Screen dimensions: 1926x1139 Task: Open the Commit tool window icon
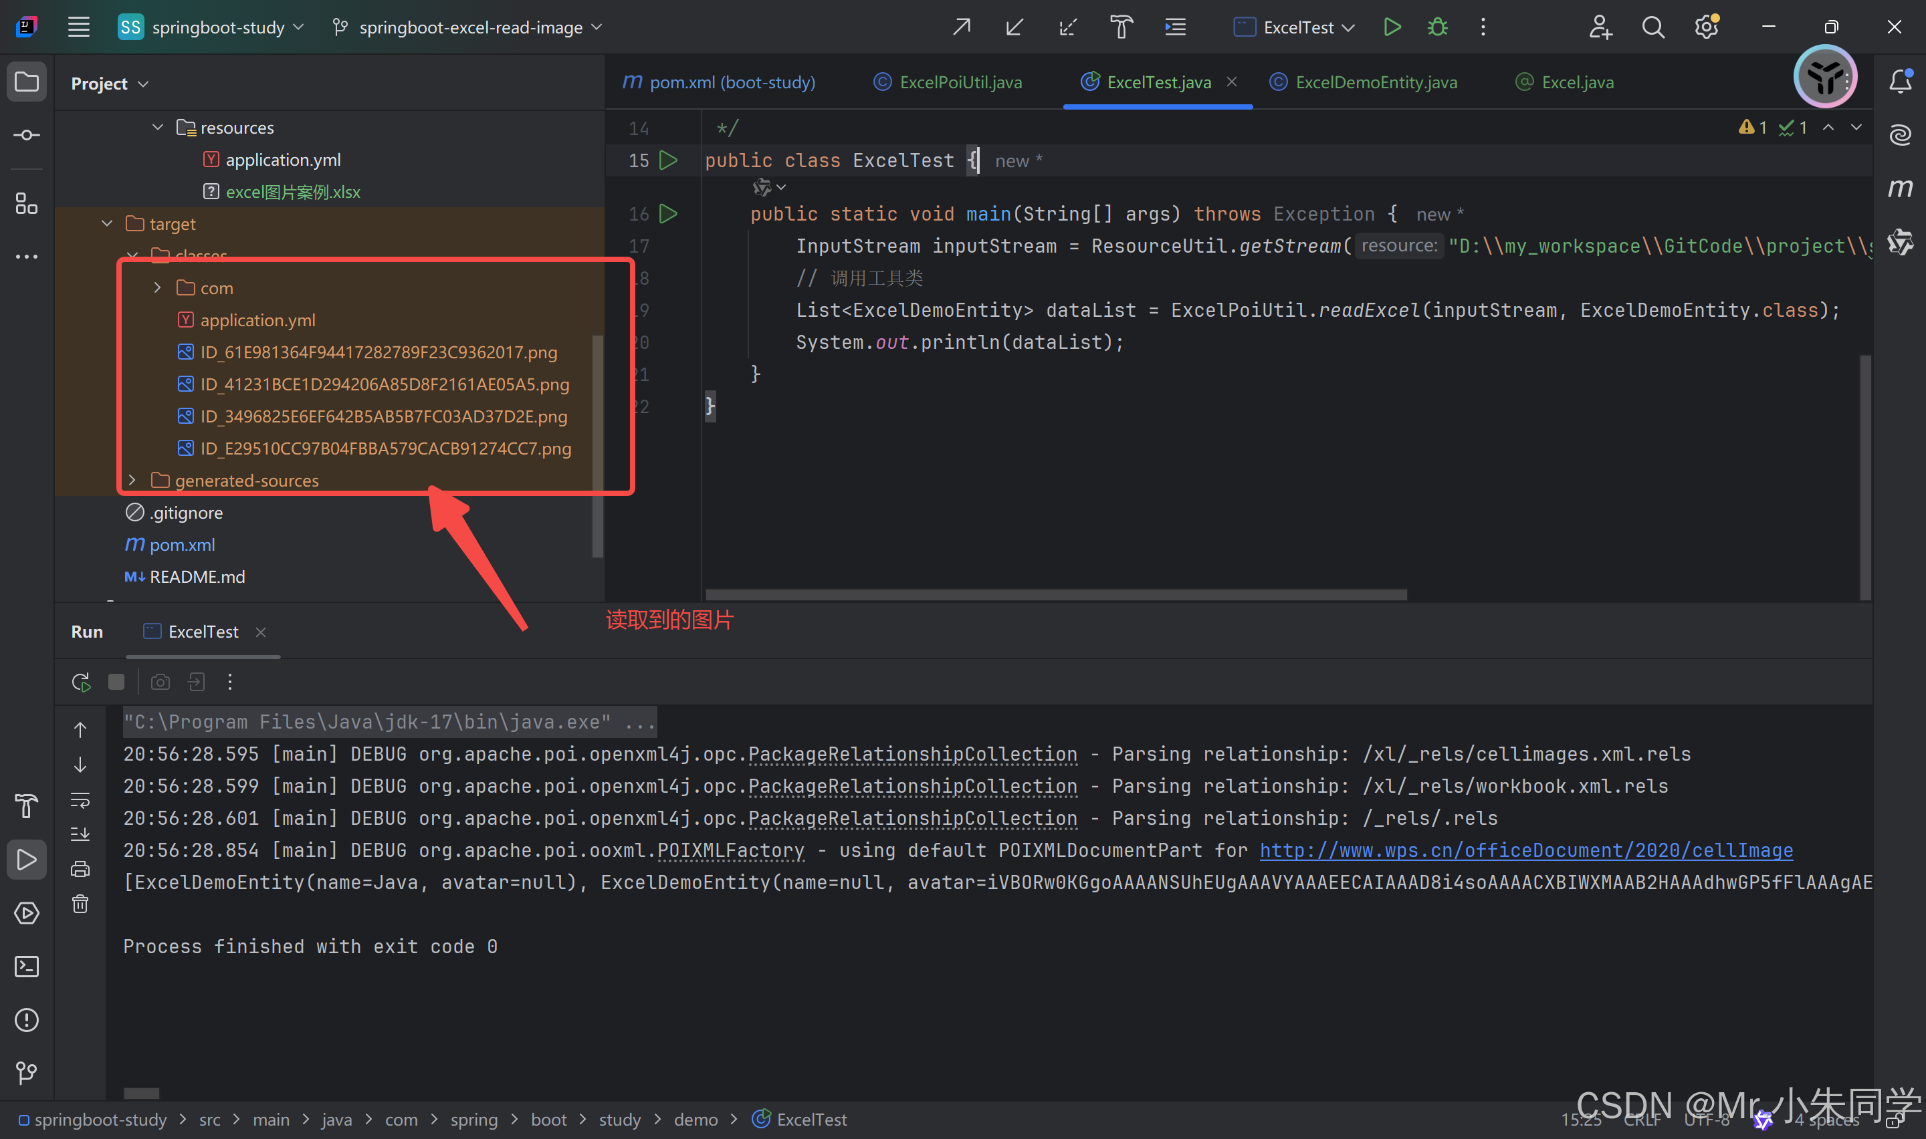[x=27, y=135]
